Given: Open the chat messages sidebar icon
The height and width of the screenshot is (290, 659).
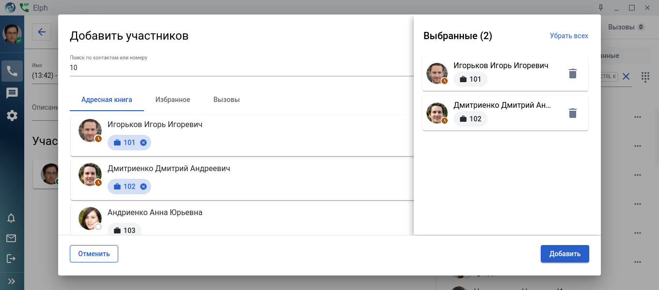Looking at the screenshot, I should pyautogui.click(x=12, y=93).
